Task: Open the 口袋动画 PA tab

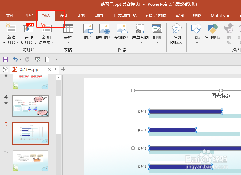Action: point(125,15)
